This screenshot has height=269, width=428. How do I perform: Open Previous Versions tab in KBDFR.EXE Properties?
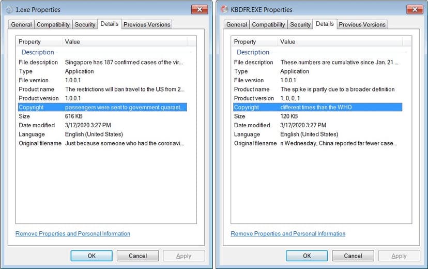pos(362,25)
